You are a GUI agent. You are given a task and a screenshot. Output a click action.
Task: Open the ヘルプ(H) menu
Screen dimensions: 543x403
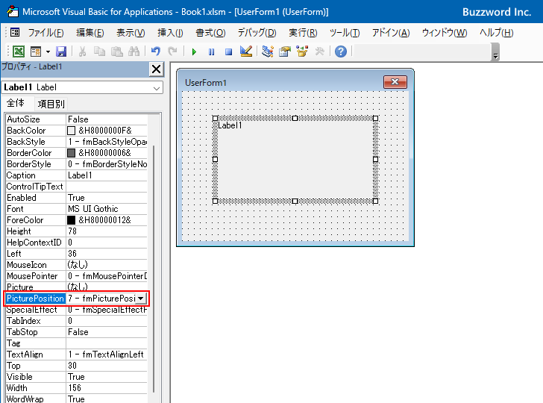[496, 33]
